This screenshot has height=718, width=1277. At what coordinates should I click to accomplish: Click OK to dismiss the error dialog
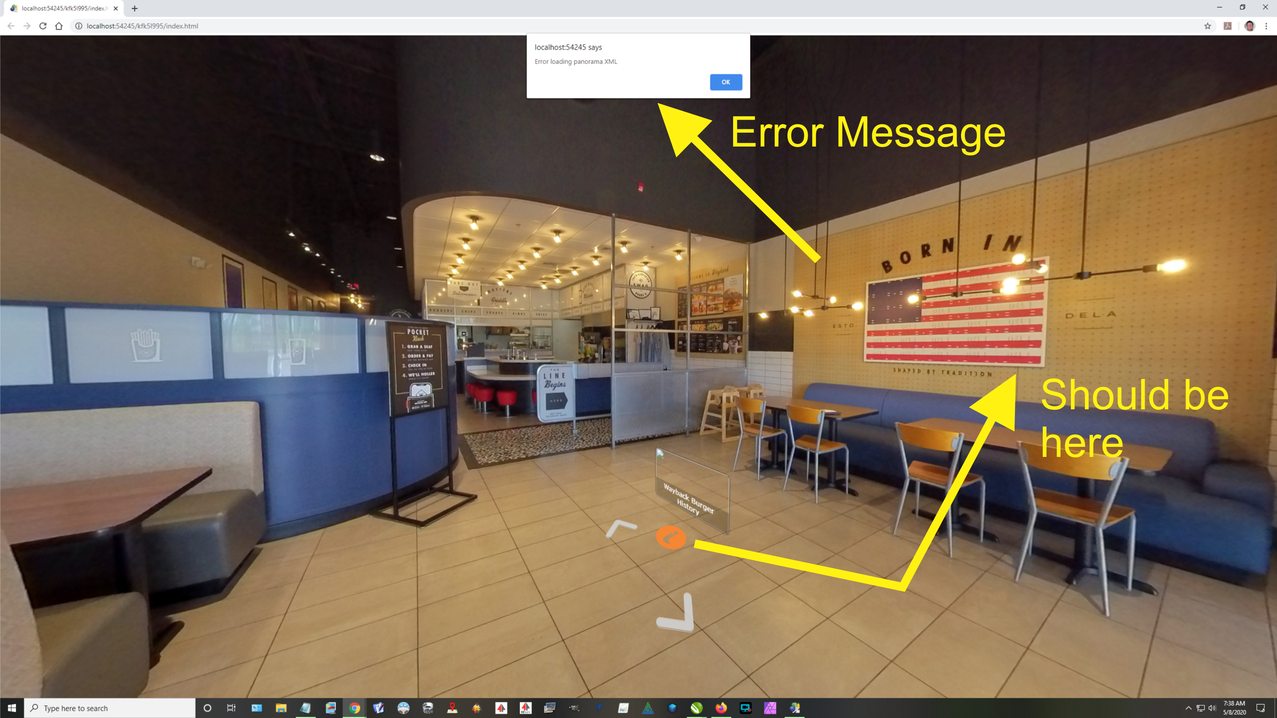coord(726,82)
